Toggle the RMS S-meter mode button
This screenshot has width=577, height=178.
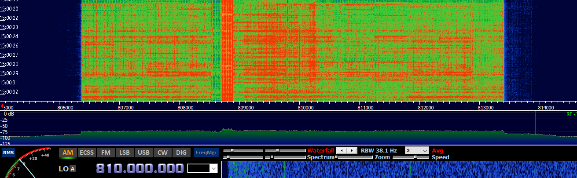(x=8, y=153)
